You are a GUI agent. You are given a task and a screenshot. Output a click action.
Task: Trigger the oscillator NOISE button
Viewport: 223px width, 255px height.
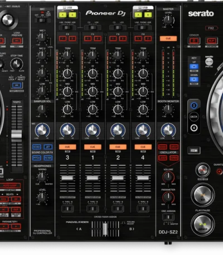[x=163, y=147]
